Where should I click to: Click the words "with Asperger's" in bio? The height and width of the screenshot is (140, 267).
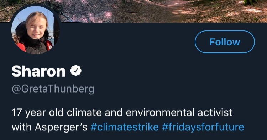(x=49, y=127)
